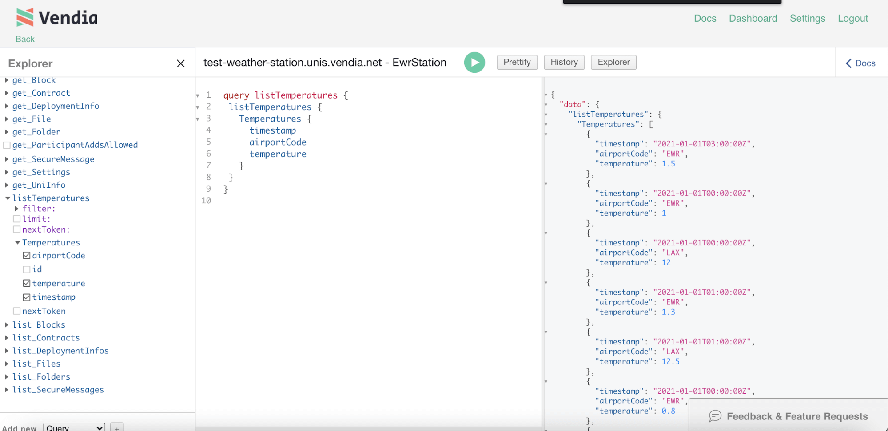Screen dimensions: 888x431
Task: Expand the get_Settings node
Action: pyautogui.click(x=7, y=172)
